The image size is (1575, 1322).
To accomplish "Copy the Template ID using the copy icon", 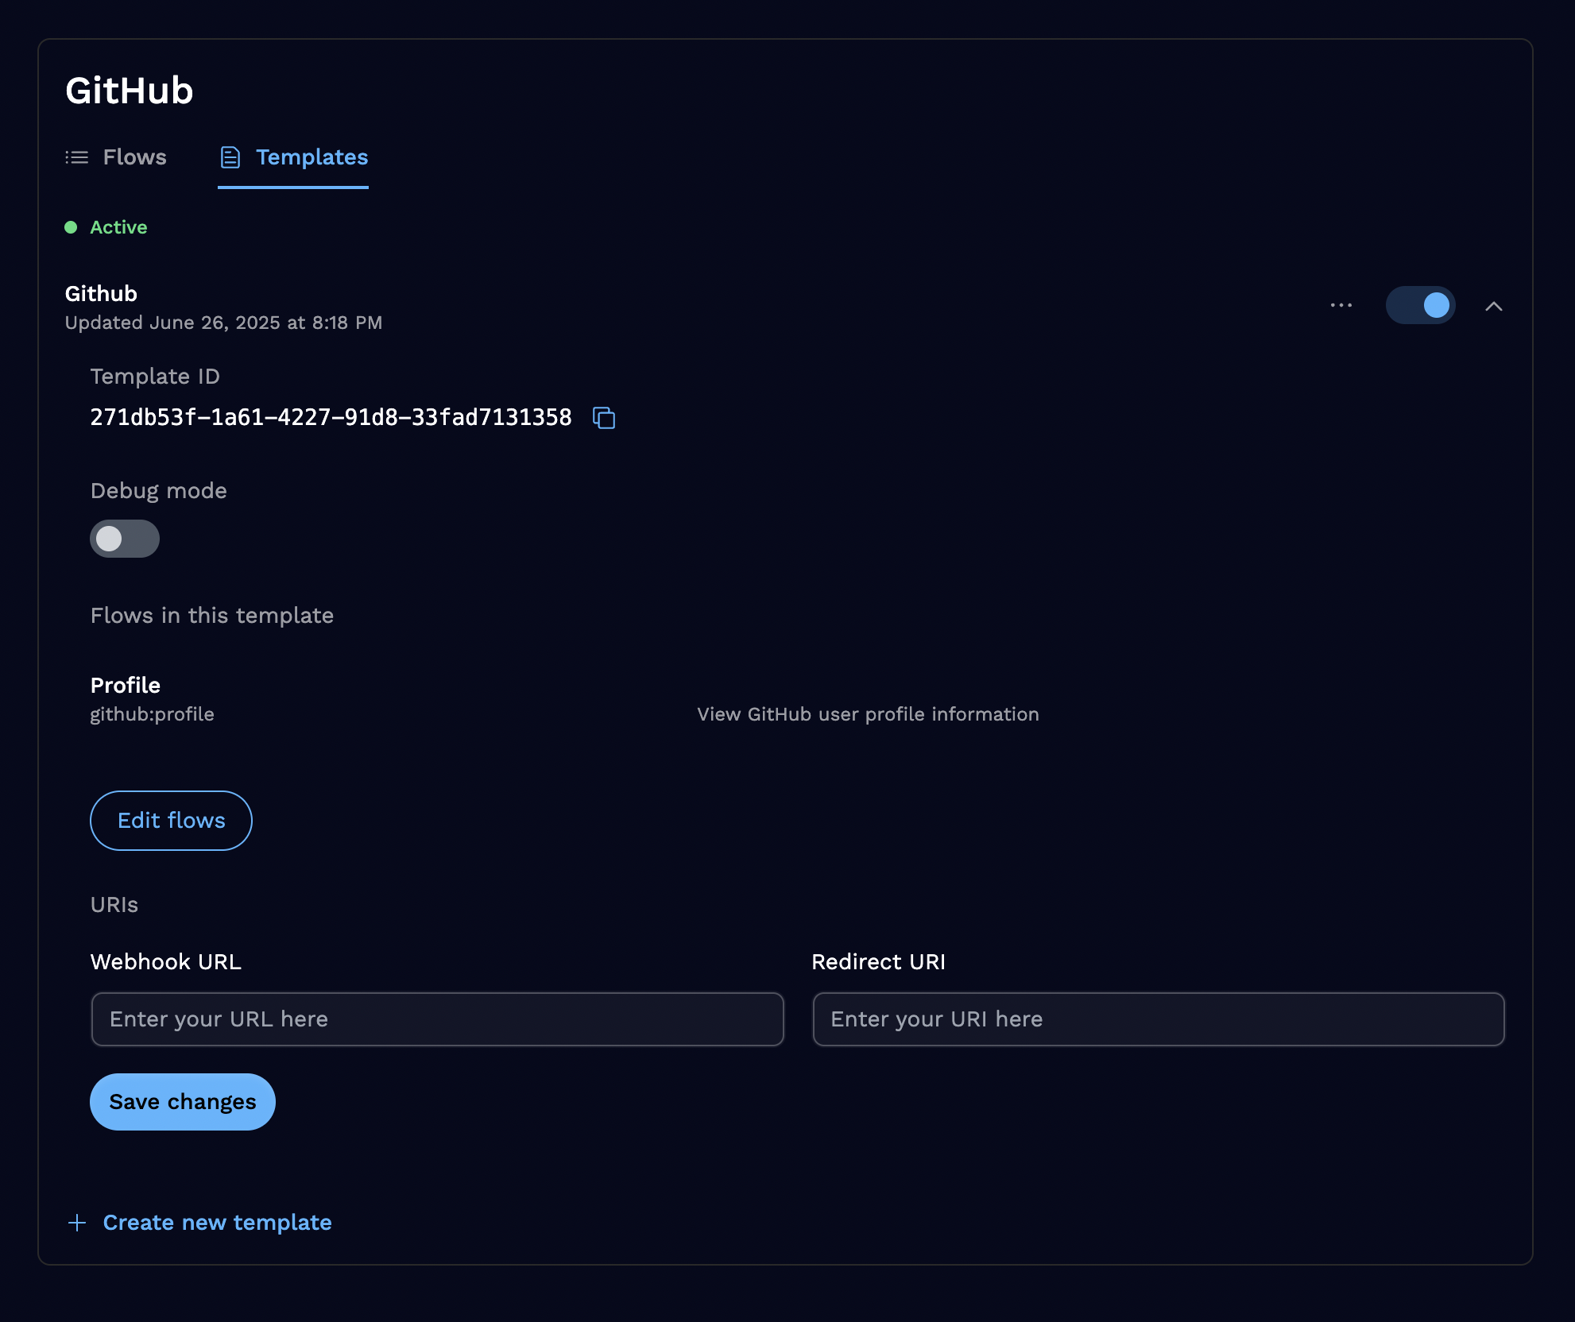I will click(603, 418).
